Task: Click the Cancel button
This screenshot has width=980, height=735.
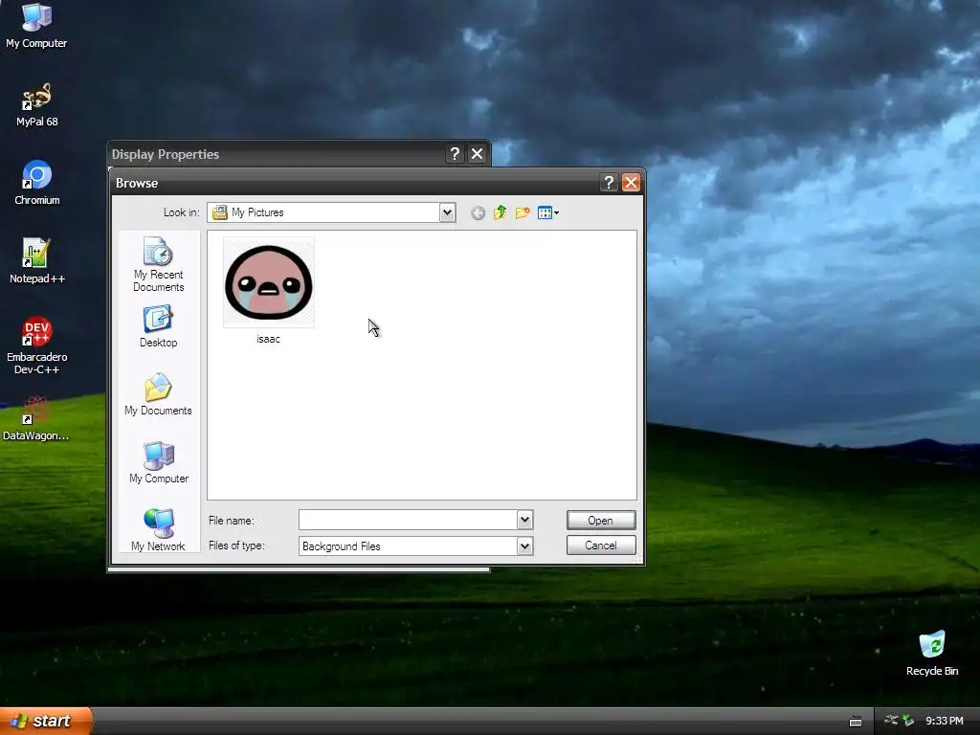Action: 601,545
